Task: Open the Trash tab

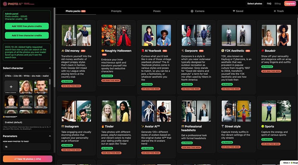Action: (x=279, y=11)
